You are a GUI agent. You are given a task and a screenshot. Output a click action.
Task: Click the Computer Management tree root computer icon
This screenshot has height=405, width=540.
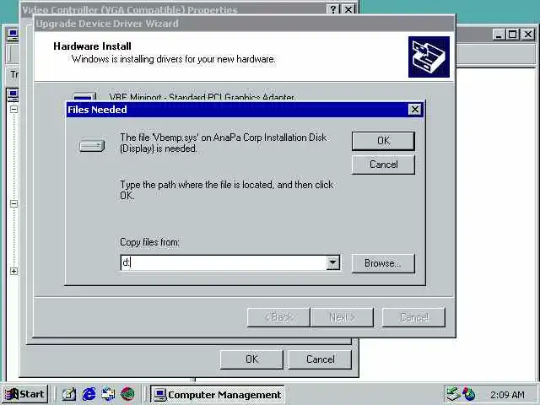pyautogui.click(x=13, y=94)
